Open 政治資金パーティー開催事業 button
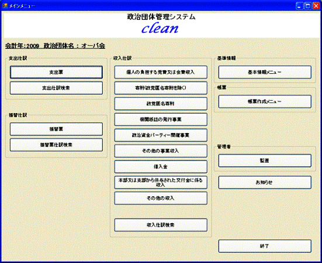This screenshot has width=322, height=263. 161,135
